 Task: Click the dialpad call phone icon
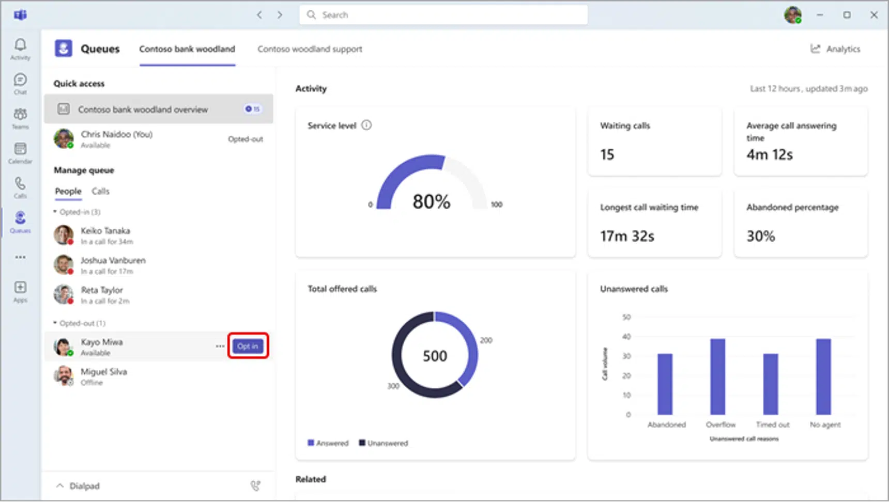point(255,485)
